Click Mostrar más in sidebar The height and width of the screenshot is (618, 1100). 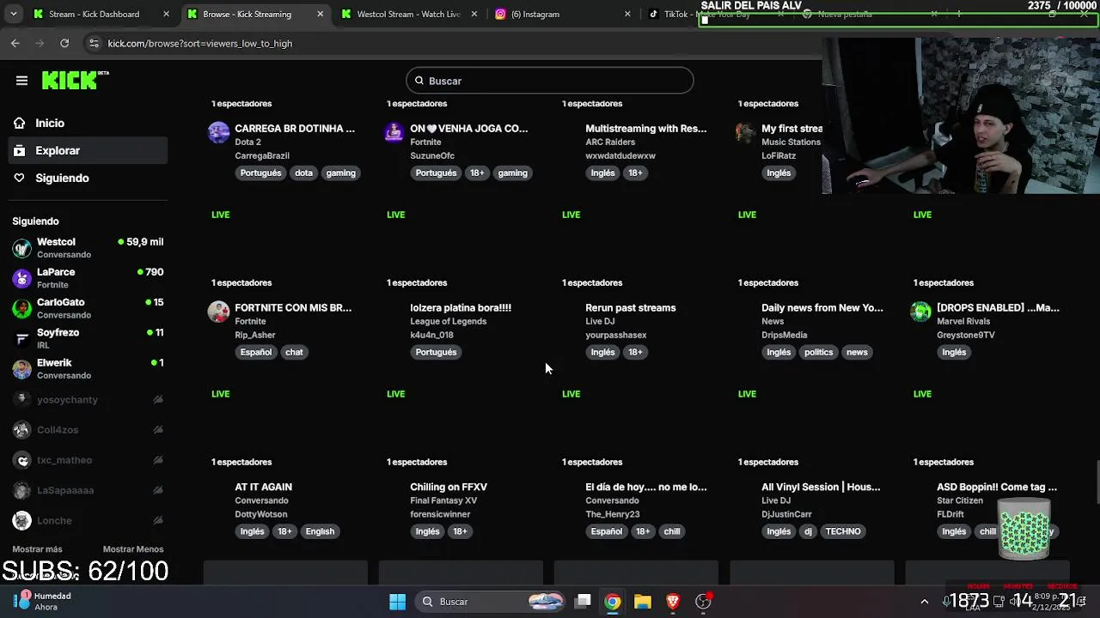pos(37,549)
